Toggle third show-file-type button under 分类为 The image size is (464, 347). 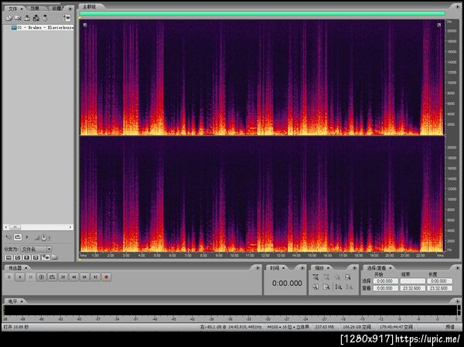click(26, 257)
